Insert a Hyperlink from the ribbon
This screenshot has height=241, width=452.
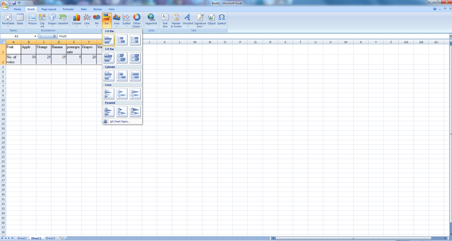[151, 20]
